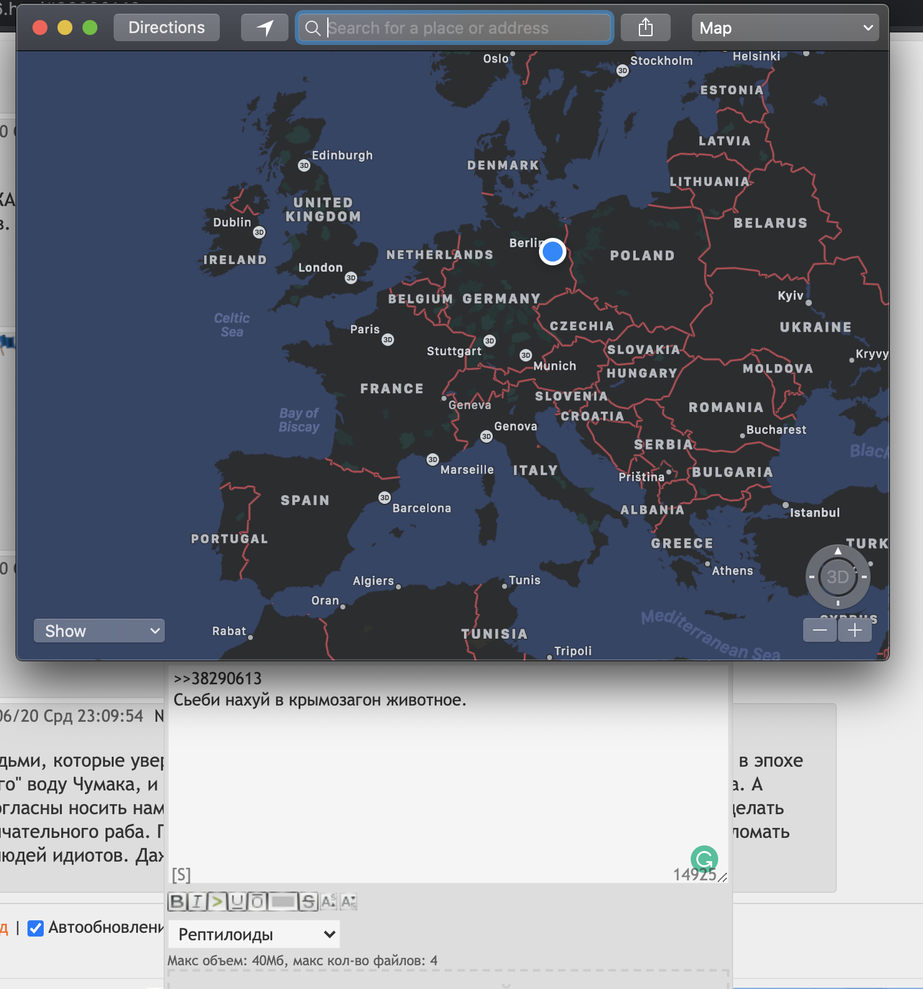Click the current location arrow button
The height and width of the screenshot is (989, 923).
(x=265, y=27)
